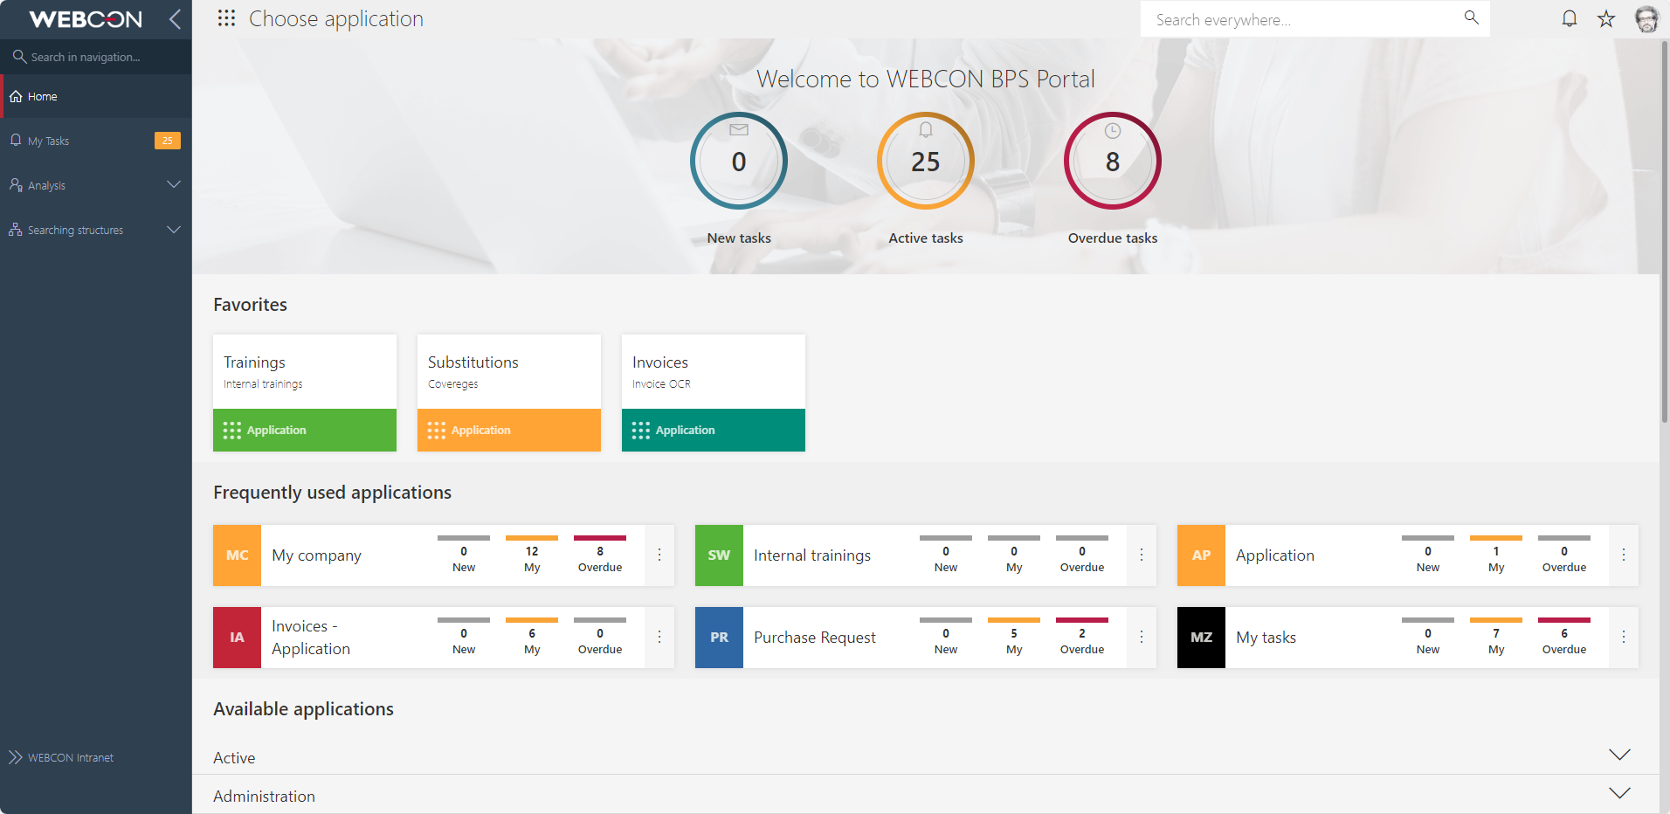Open favorites star icon

[x=1606, y=18]
